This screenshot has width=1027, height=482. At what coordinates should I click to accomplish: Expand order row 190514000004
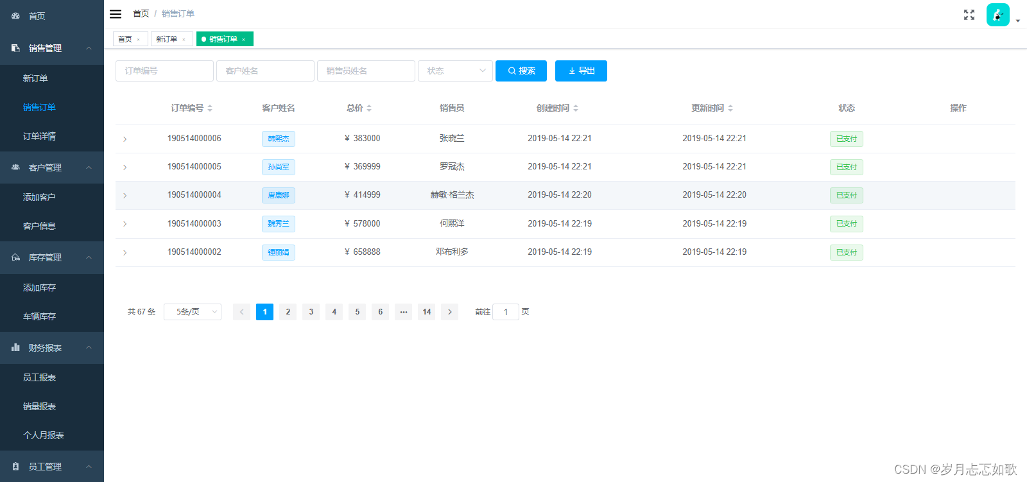(125, 196)
